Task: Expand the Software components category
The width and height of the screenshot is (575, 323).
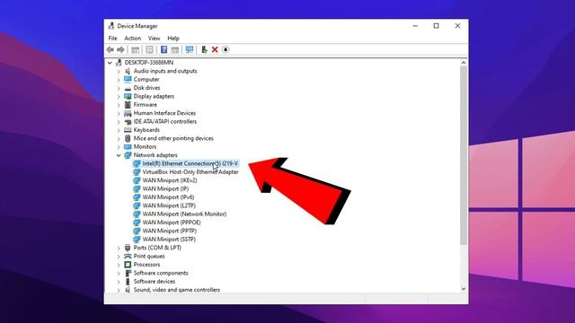Action: (x=119, y=274)
